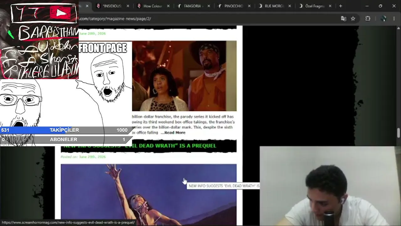Open the extensions puzzle icon
This screenshot has width=401, height=226.
tap(368, 19)
